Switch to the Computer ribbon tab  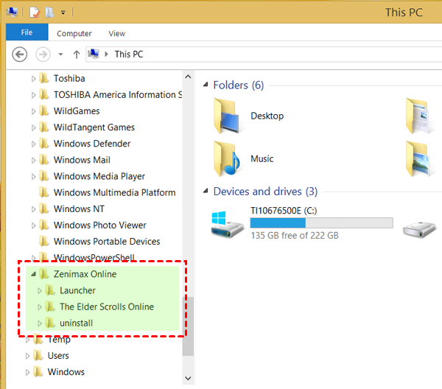pyautogui.click(x=74, y=33)
